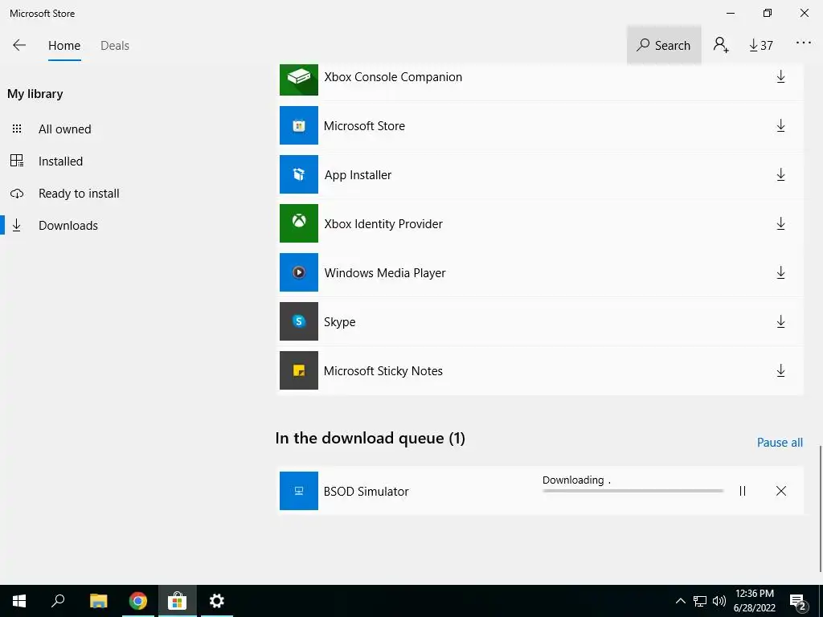The image size is (823, 617).
Task: Select Installed in My library
Action: coord(60,161)
